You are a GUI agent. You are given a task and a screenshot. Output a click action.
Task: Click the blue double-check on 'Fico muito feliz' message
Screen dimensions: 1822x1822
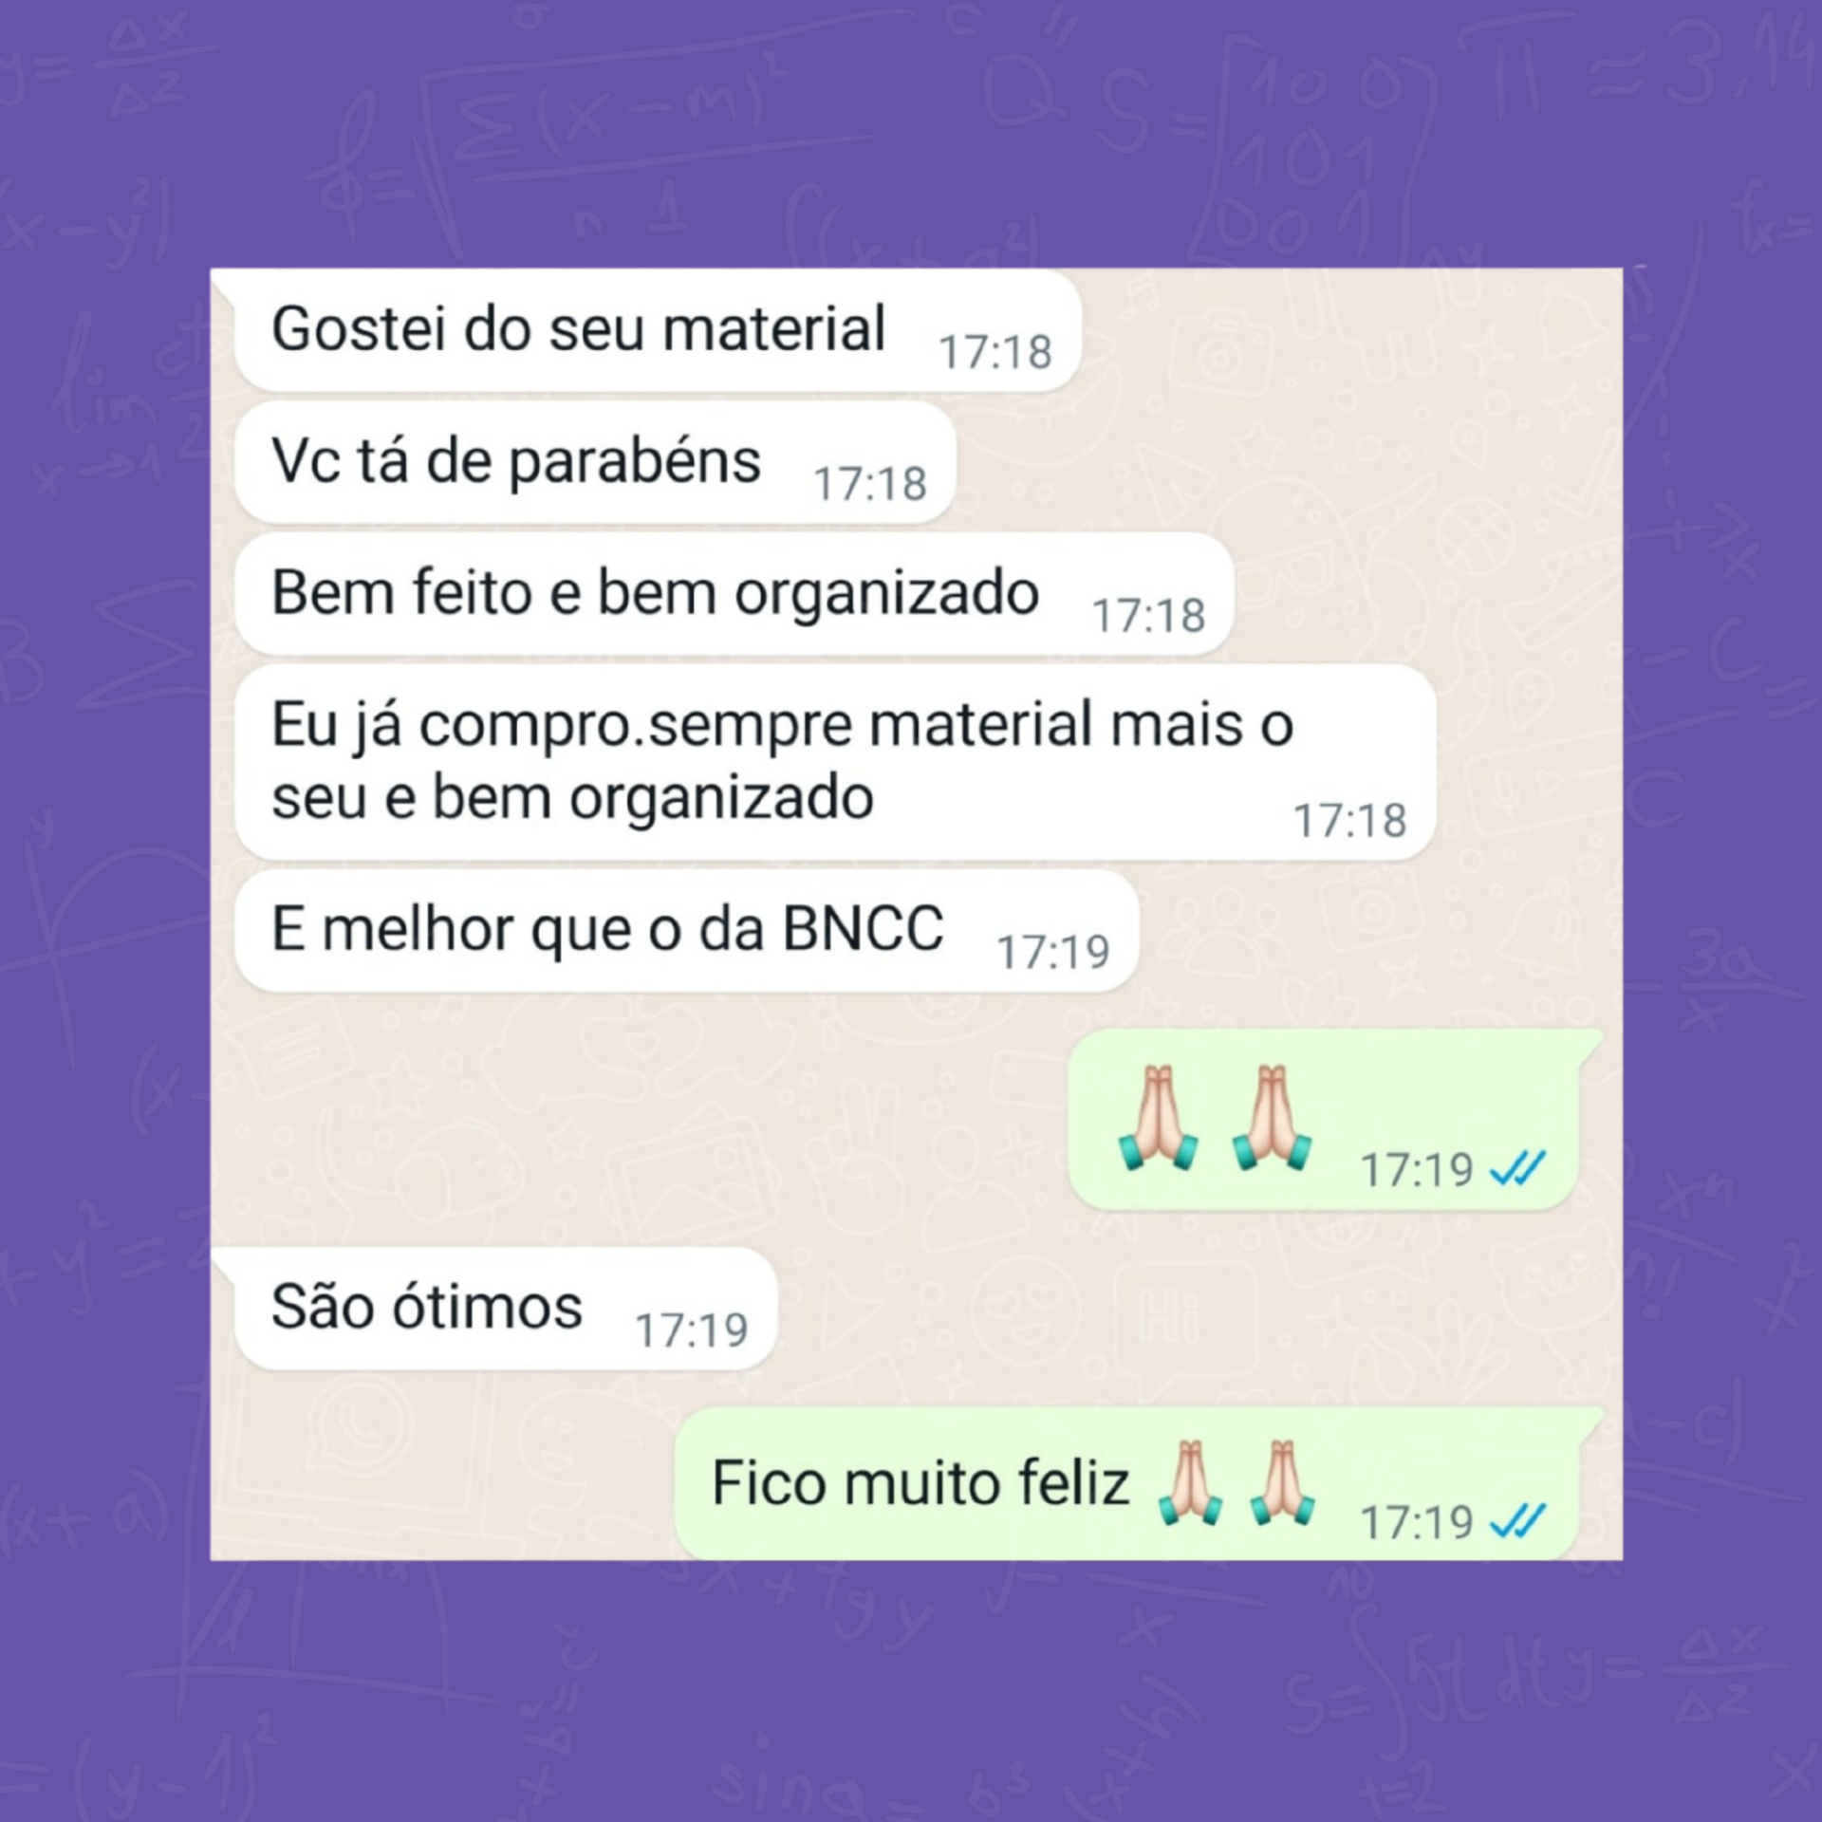1517,1521
